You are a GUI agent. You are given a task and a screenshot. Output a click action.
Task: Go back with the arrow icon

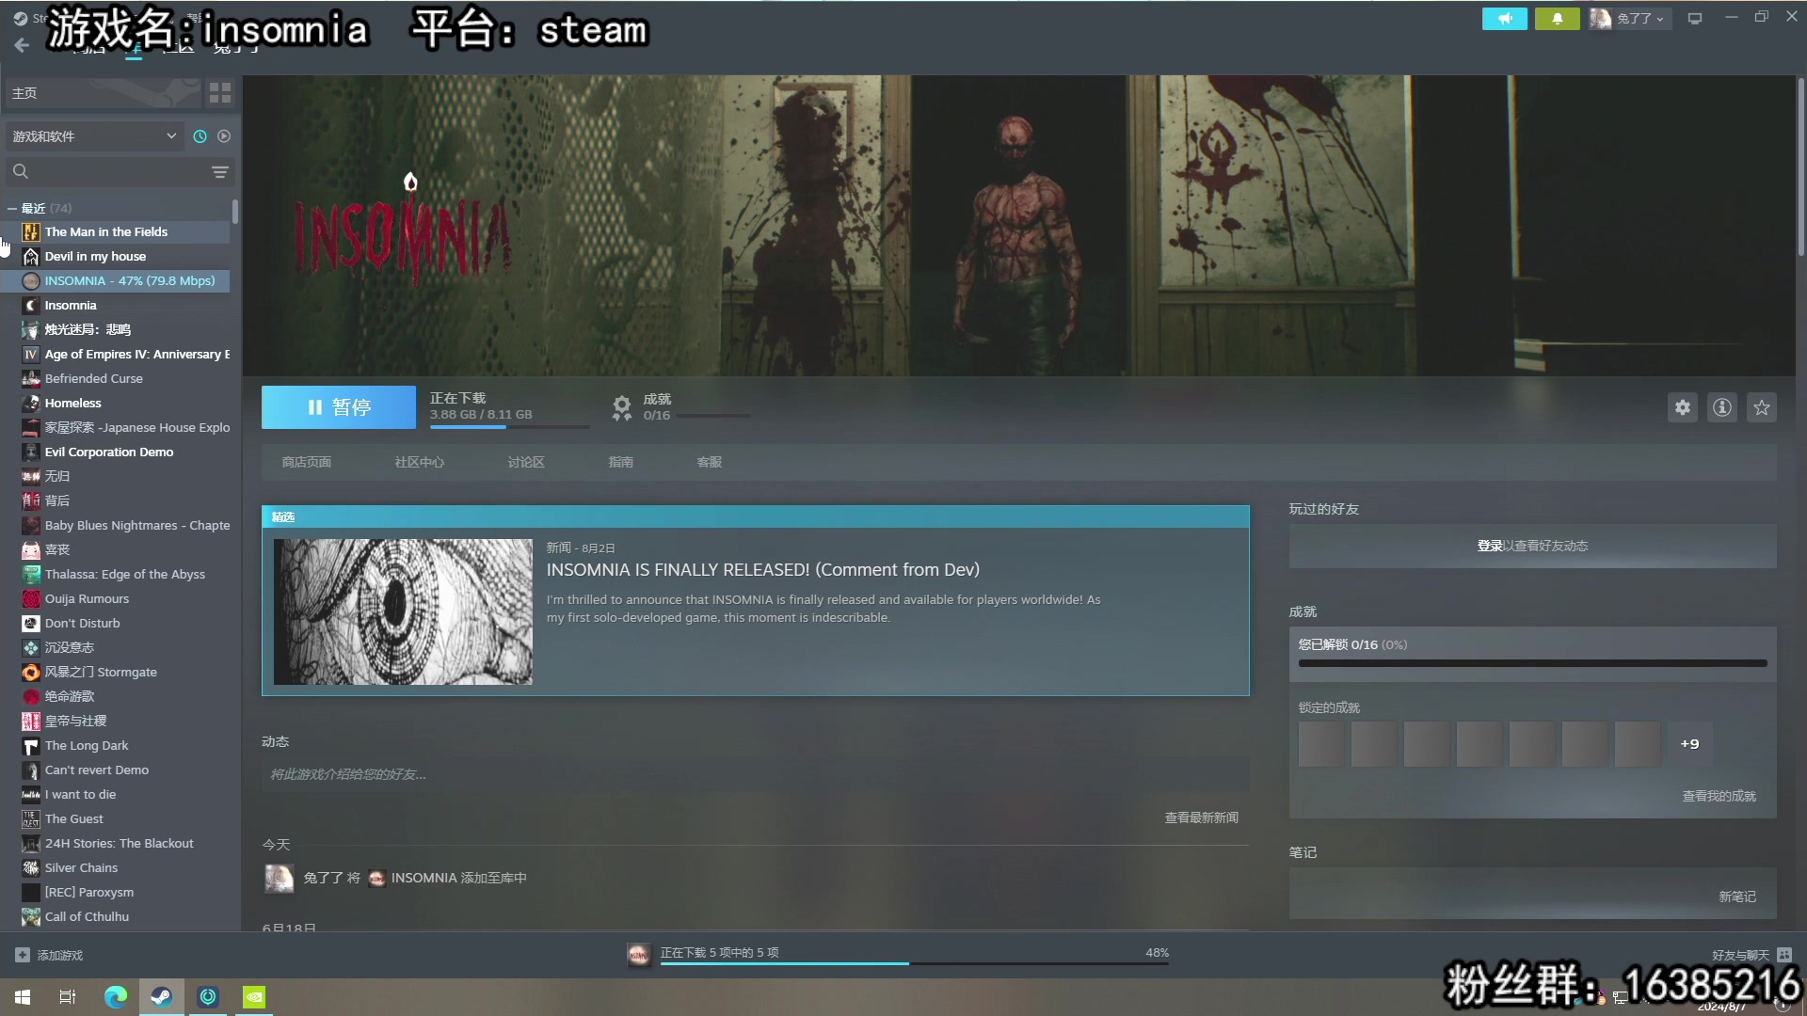[22, 45]
